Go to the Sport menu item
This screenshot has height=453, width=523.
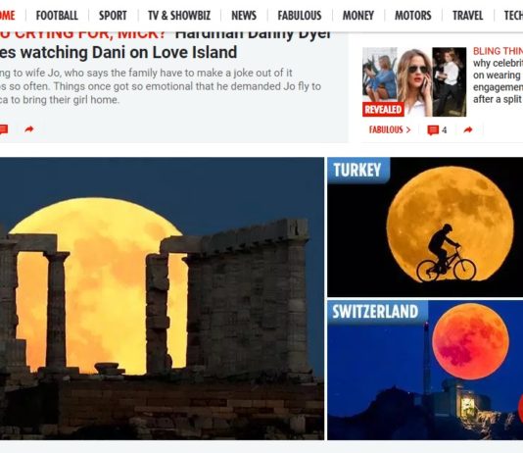[x=113, y=16]
